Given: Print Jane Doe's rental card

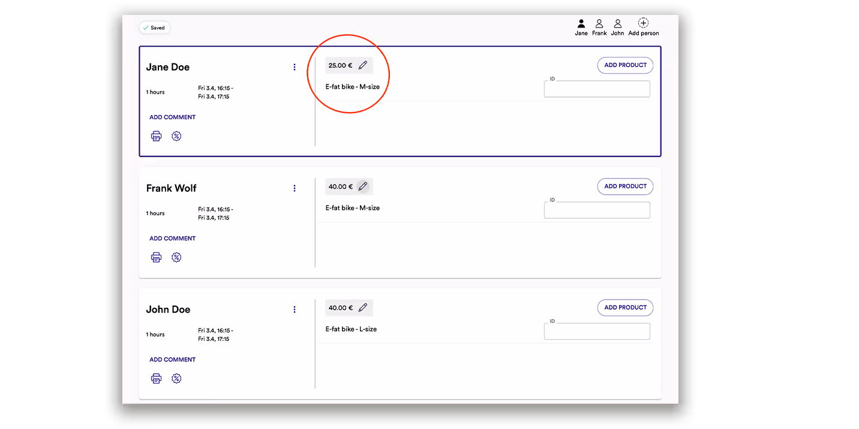Looking at the screenshot, I should click(156, 136).
